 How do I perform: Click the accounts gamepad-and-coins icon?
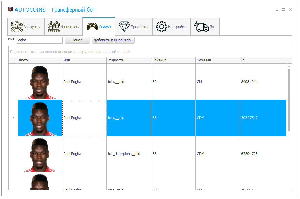click(x=17, y=26)
